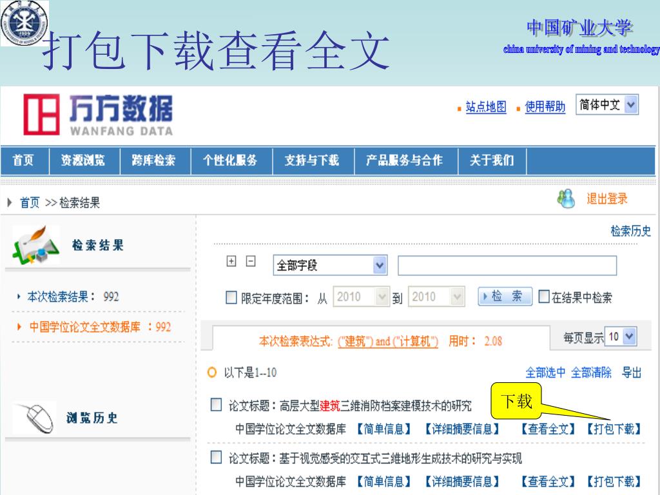Click the 退出登录 link
Viewport: 660px width, 495px height.
pos(607,199)
